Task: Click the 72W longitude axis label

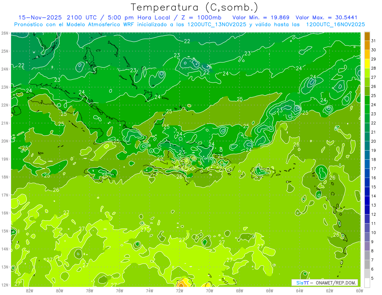Action: coord(180,291)
